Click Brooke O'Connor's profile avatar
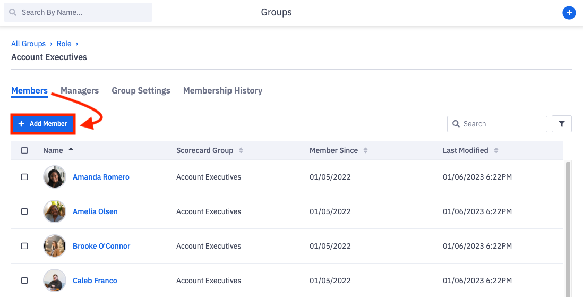Screen dimensions: 583x297 click(55, 246)
